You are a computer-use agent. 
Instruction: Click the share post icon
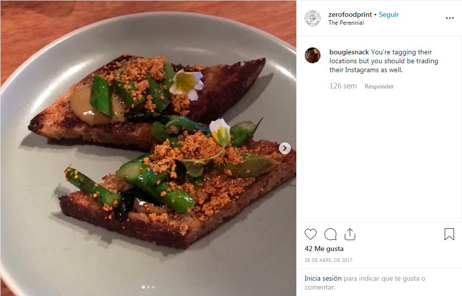click(x=350, y=234)
